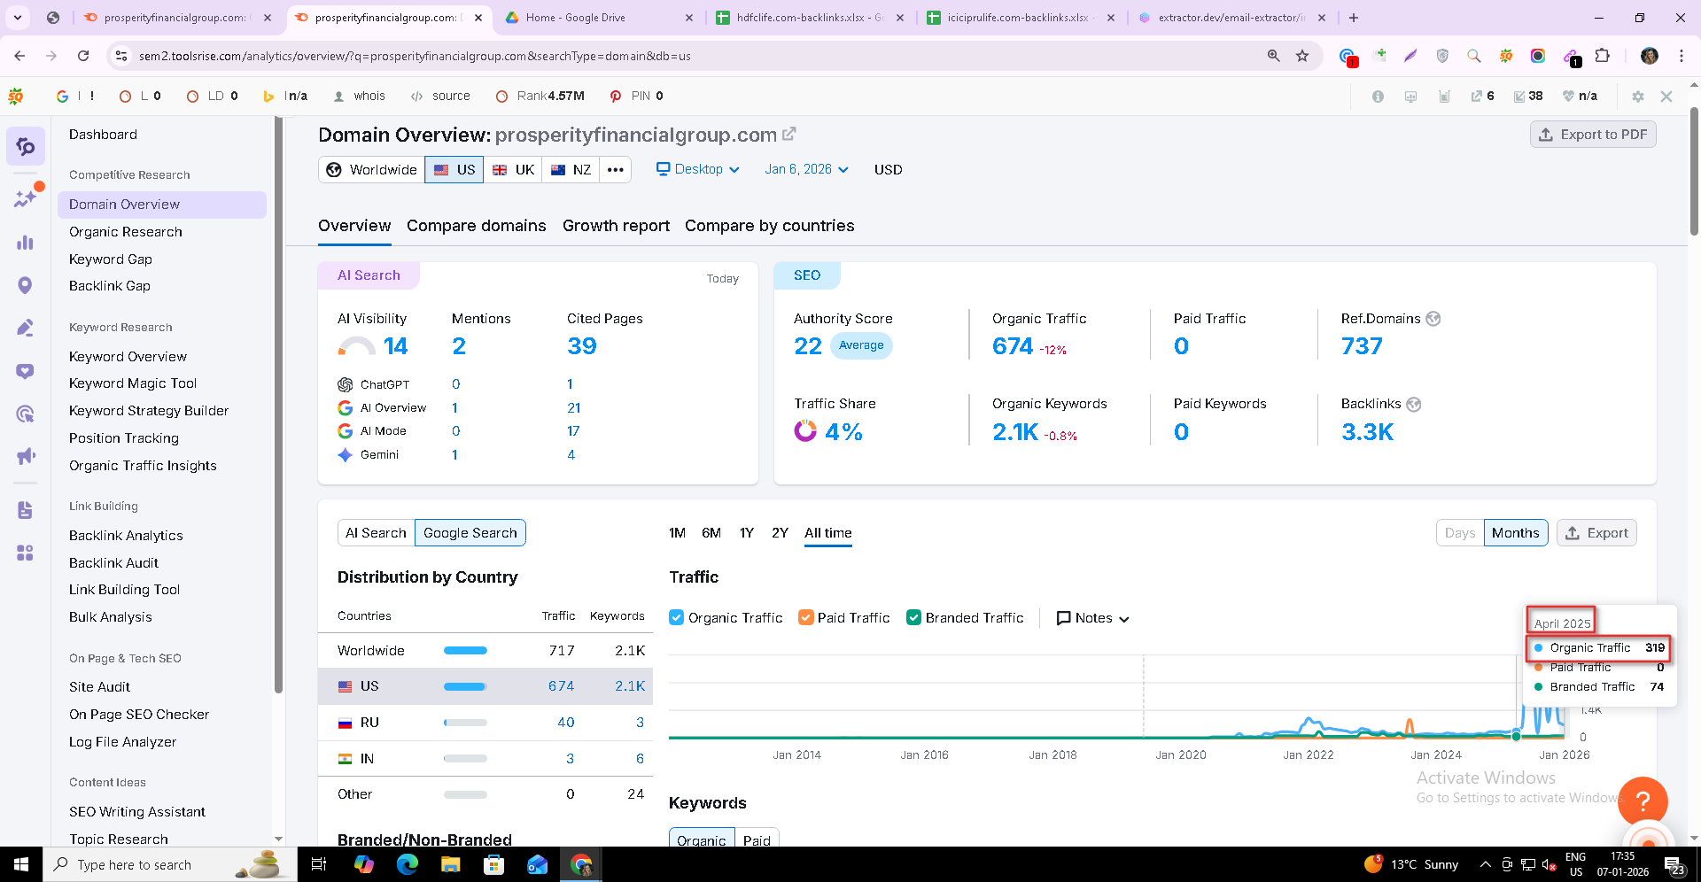This screenshot has width=1701, height=882.
Task: Bookmark this page with the star icon
Action: [x=1302, y=56]
